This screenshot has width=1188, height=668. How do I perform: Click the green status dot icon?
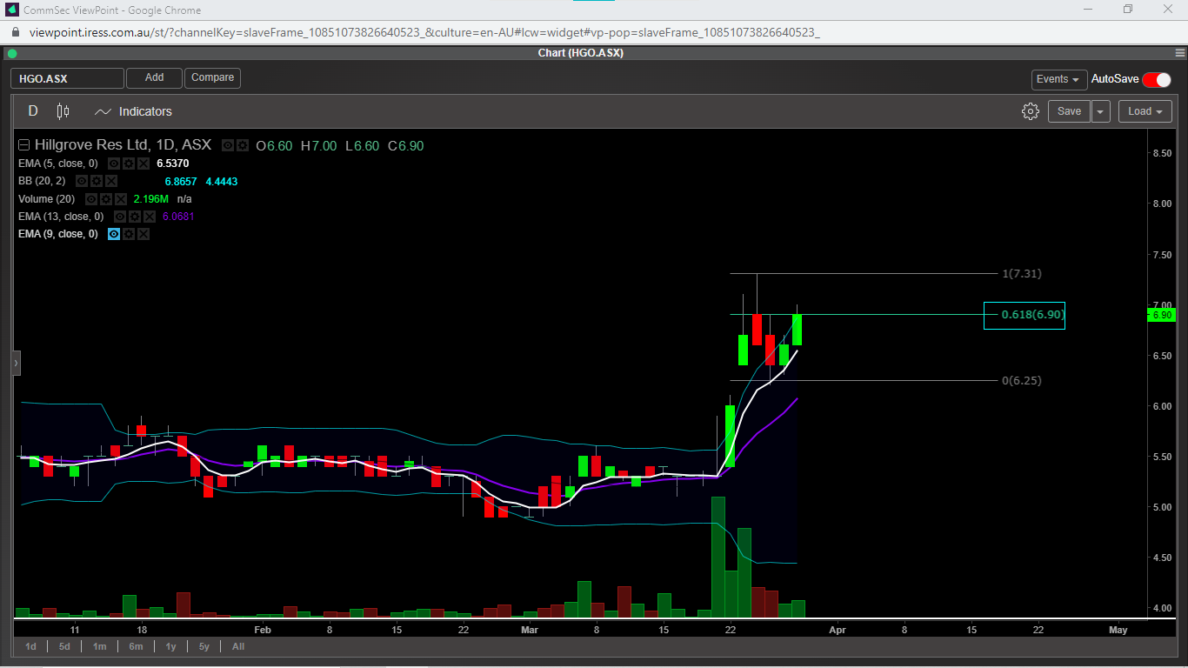12,53
